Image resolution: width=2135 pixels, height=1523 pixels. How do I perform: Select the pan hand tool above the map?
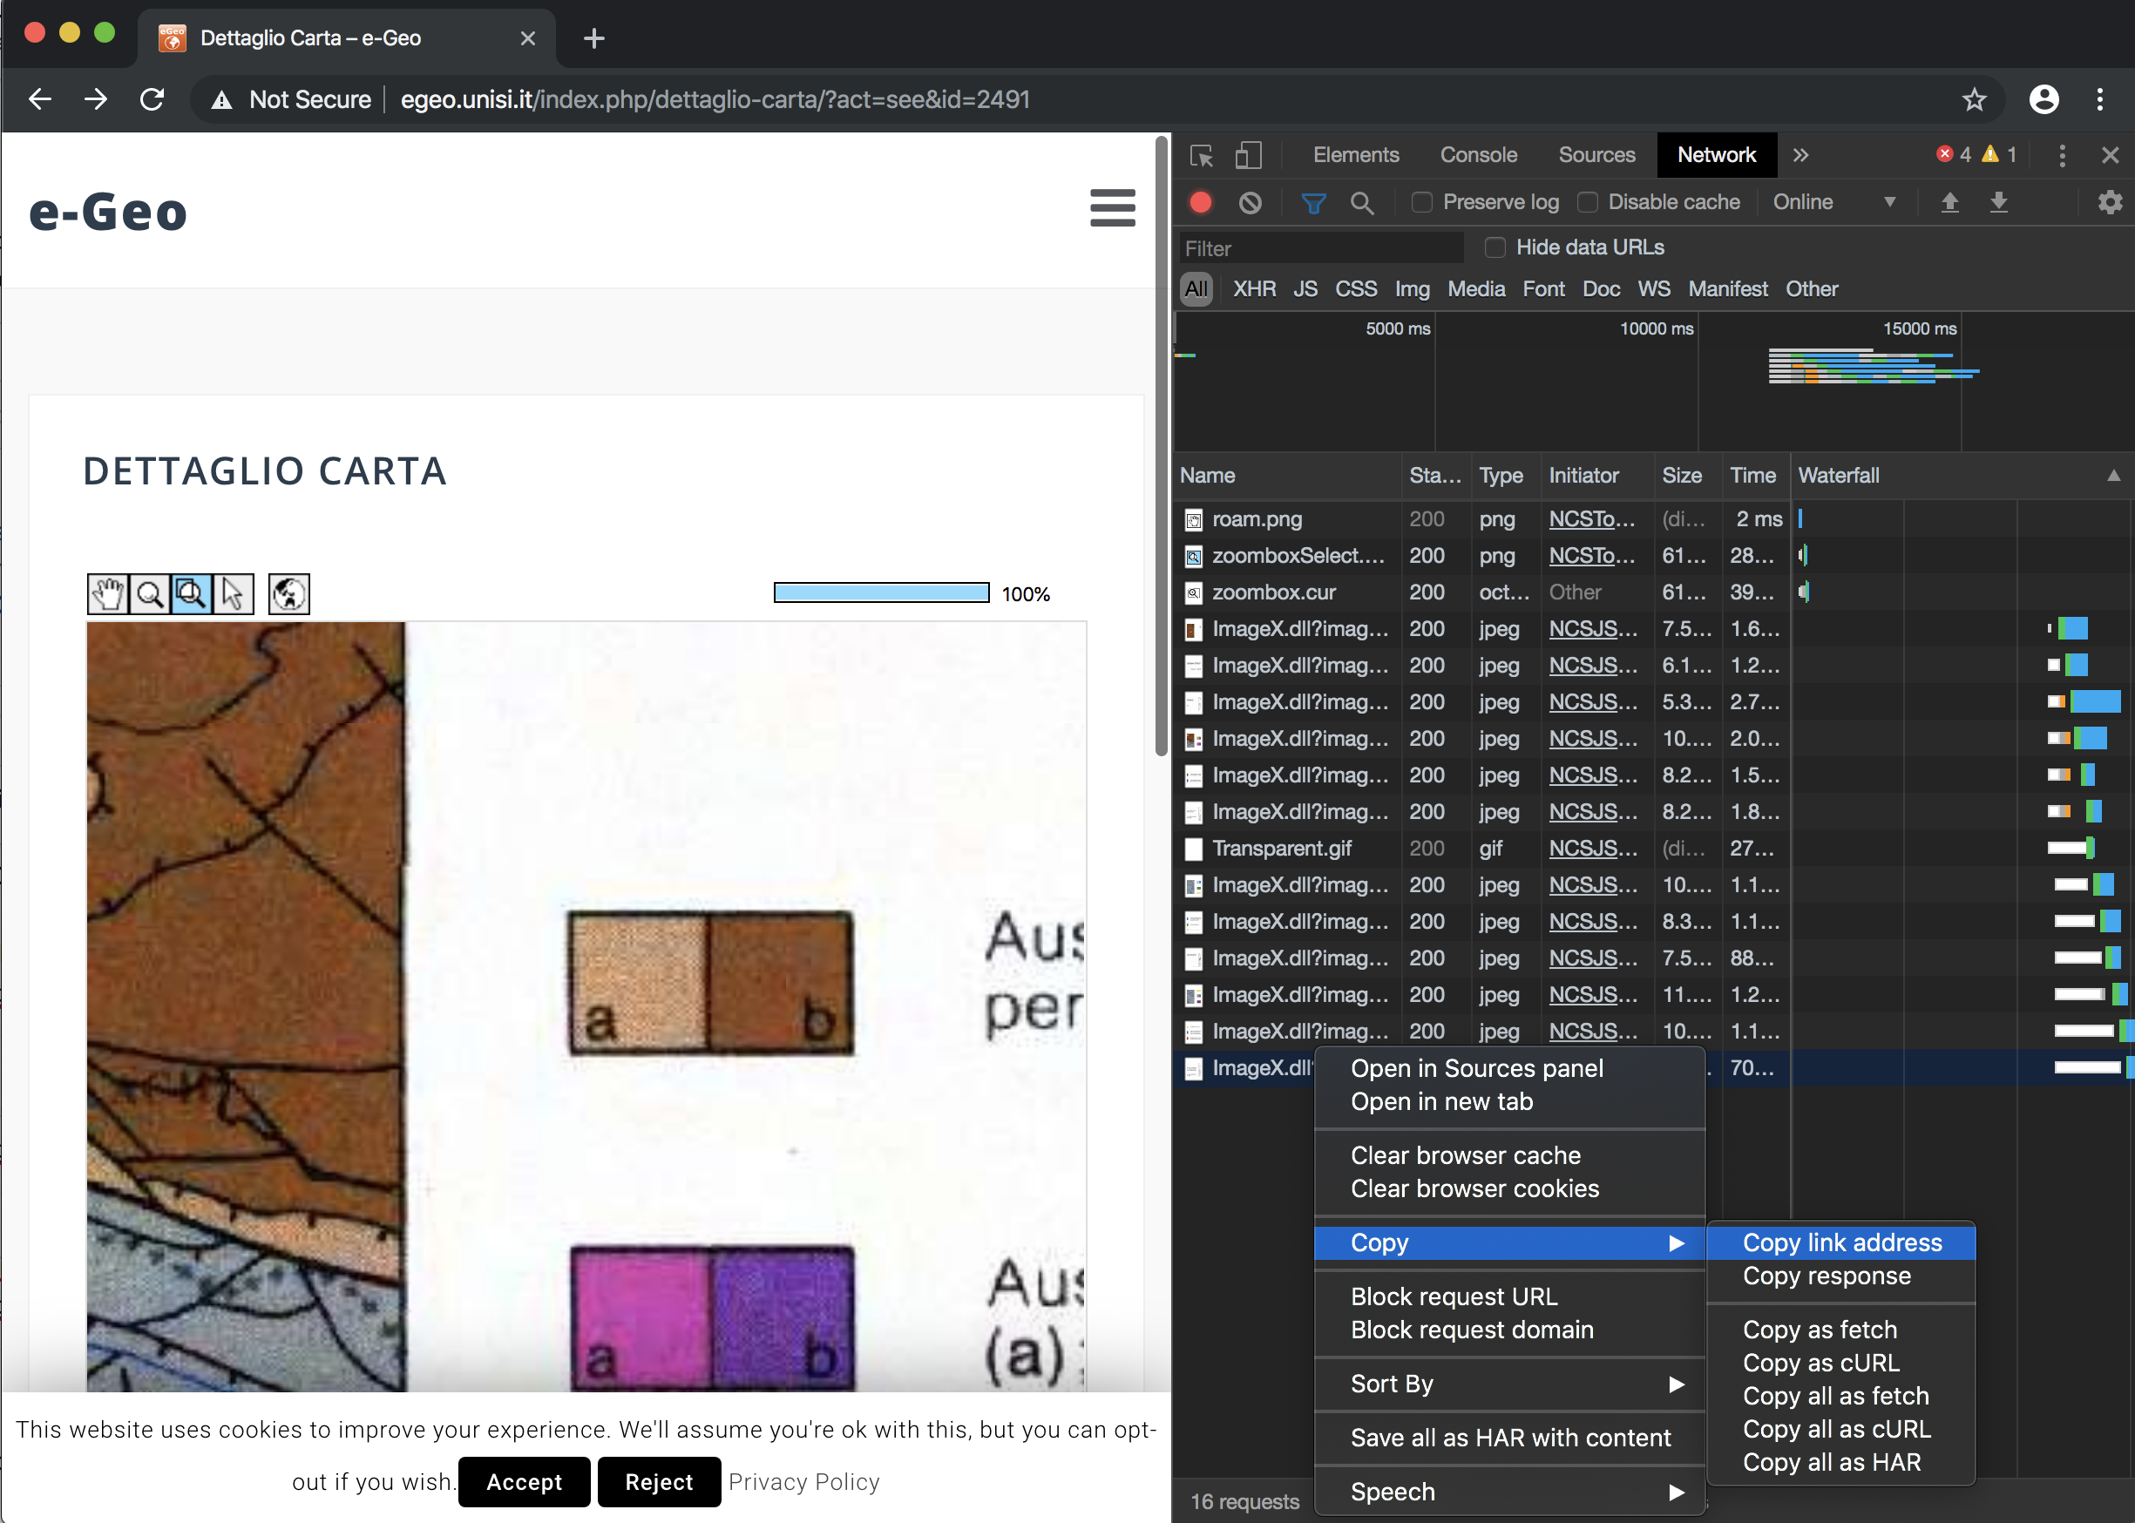tap(108, 594)
